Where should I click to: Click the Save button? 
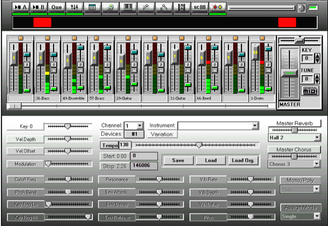(x=178, y=160)
